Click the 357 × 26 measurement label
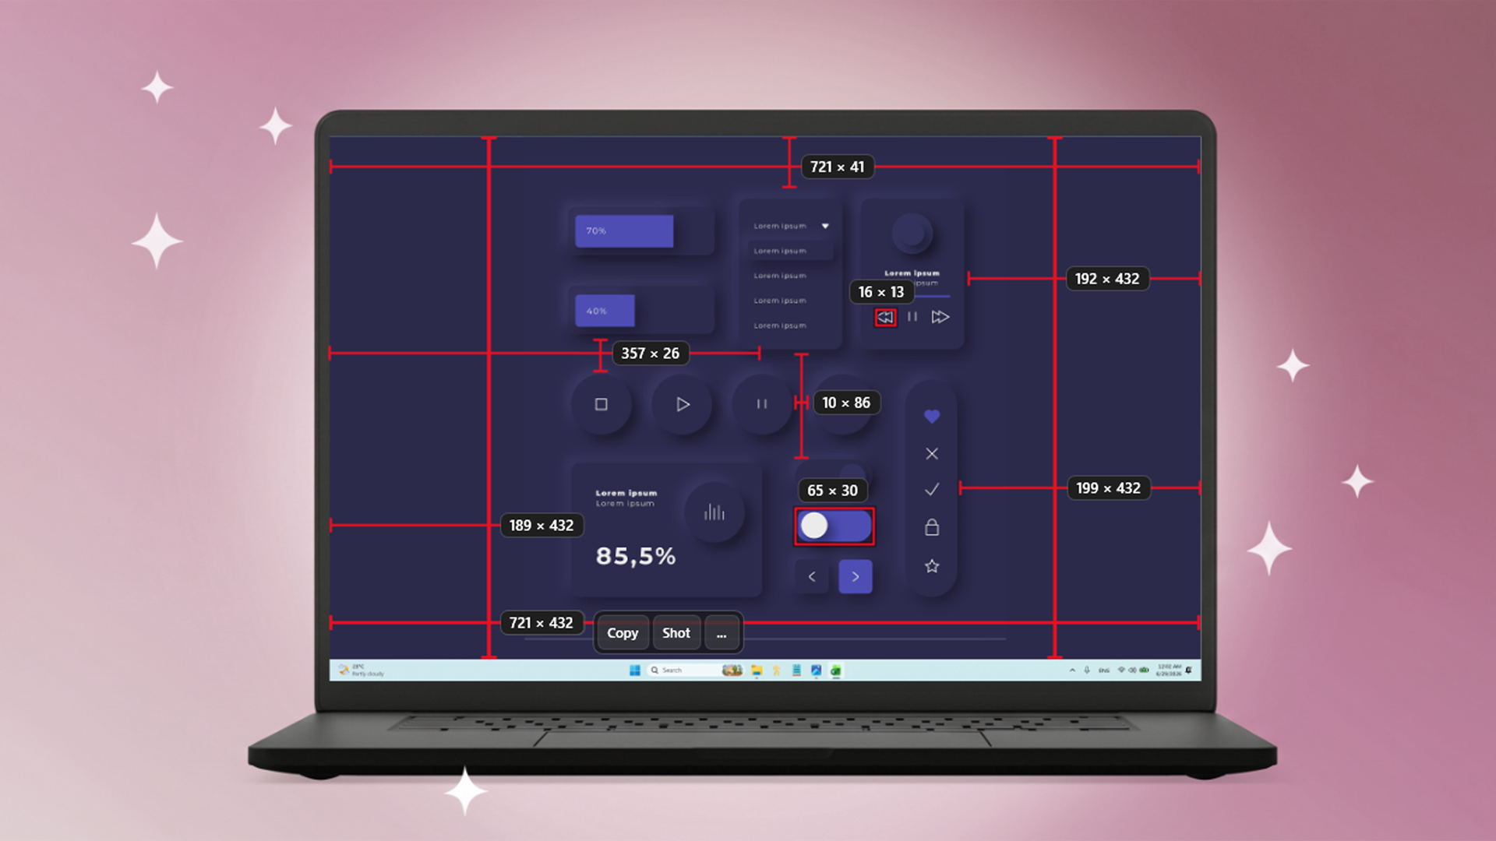 [x=651, y=354]
